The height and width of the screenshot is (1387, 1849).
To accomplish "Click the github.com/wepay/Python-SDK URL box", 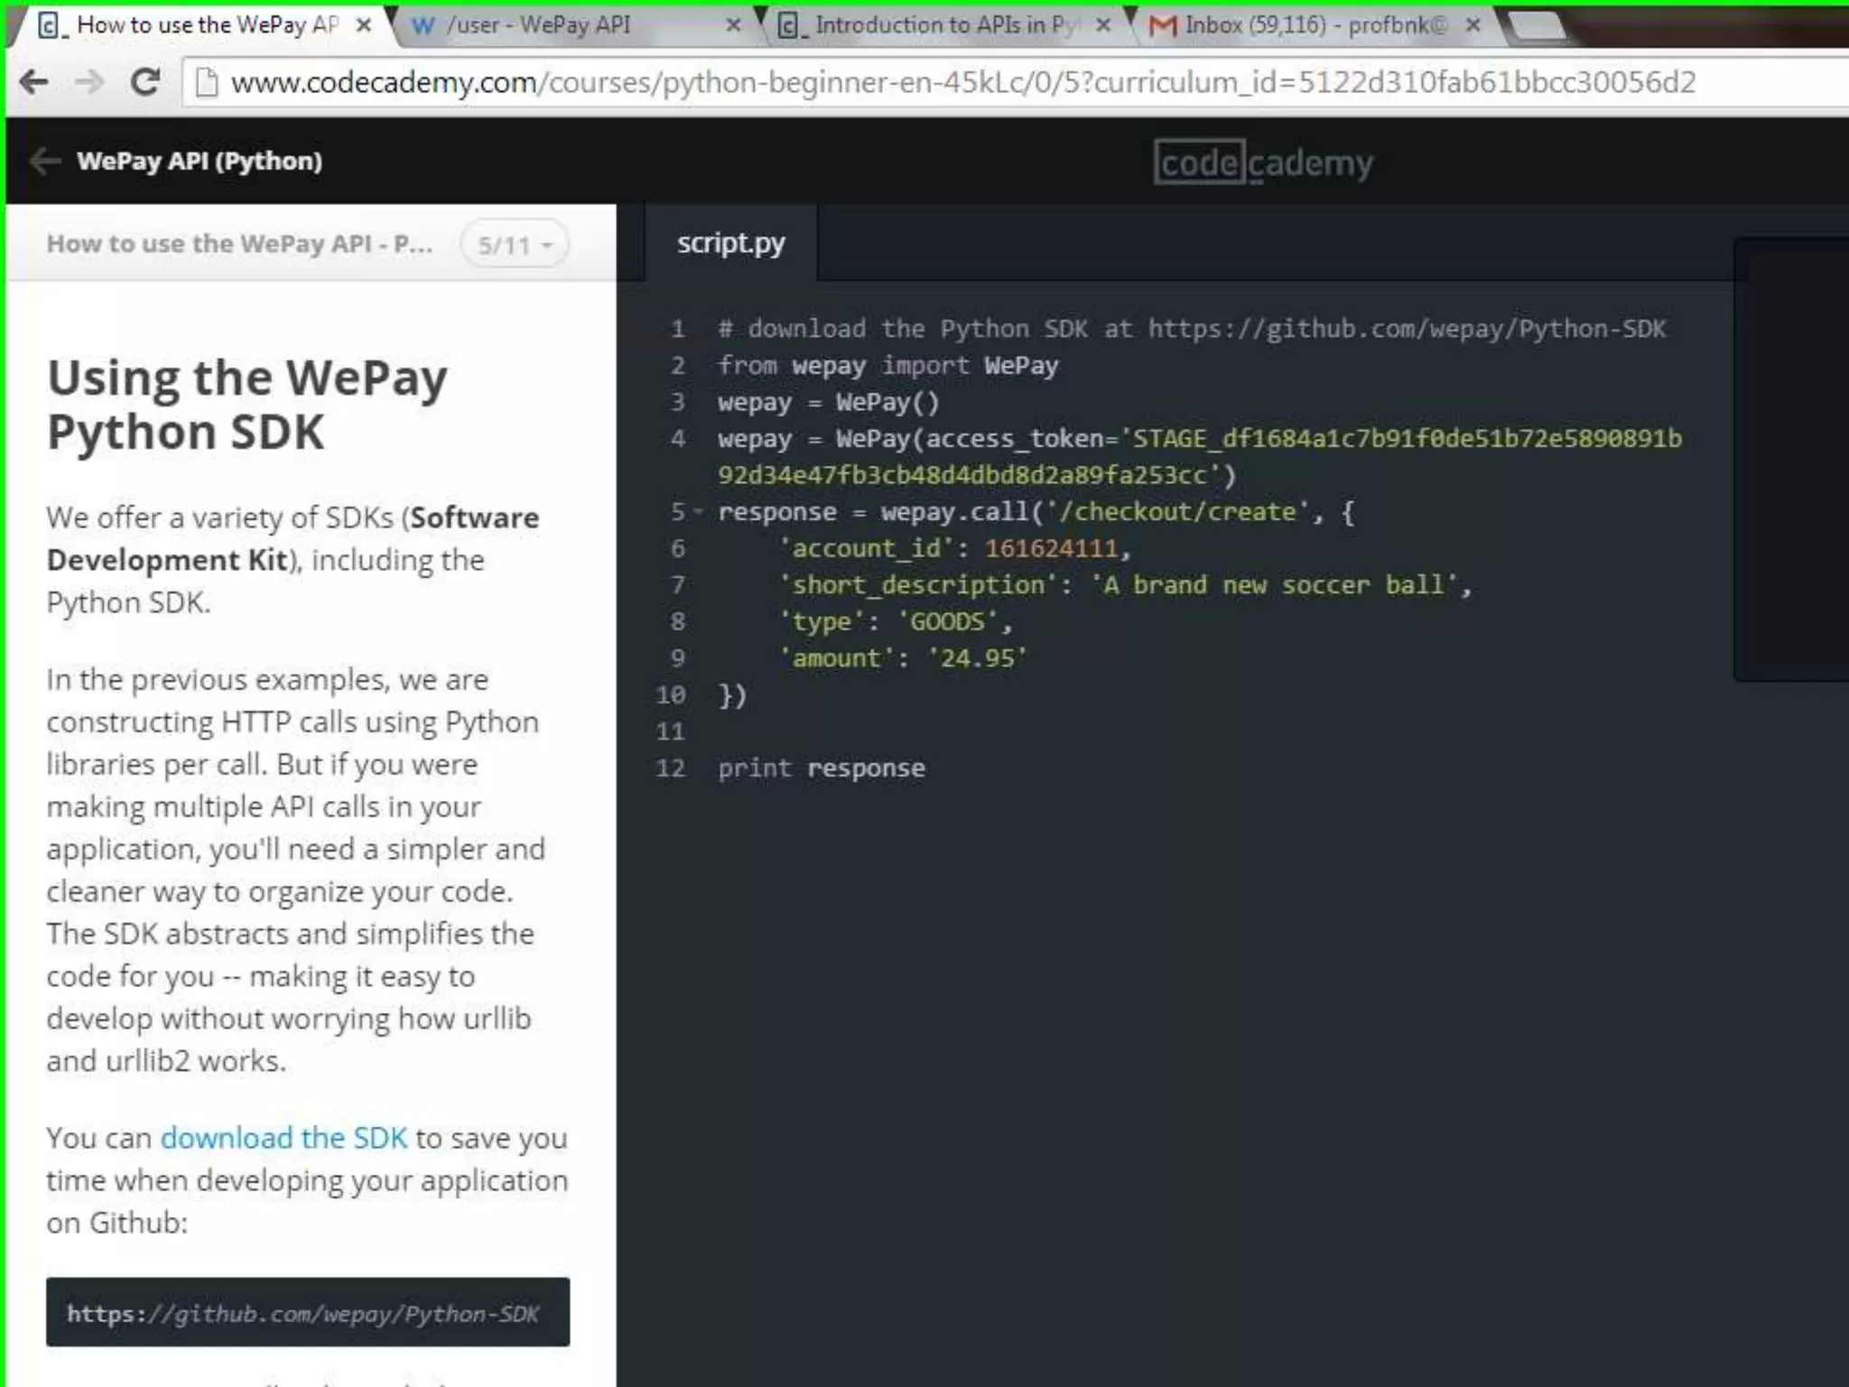I will [308, 1312].
